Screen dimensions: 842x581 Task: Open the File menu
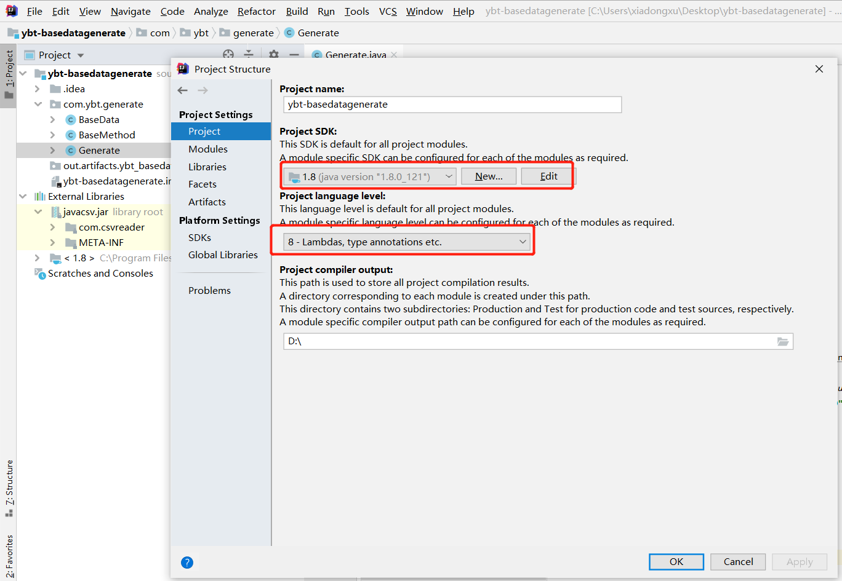34,11
